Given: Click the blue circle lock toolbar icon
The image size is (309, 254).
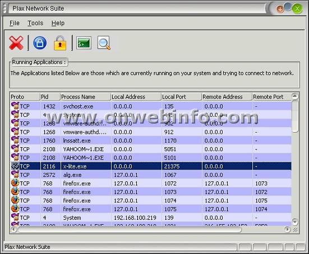Looking at the screenshot, I should click(x=40, y=43).
